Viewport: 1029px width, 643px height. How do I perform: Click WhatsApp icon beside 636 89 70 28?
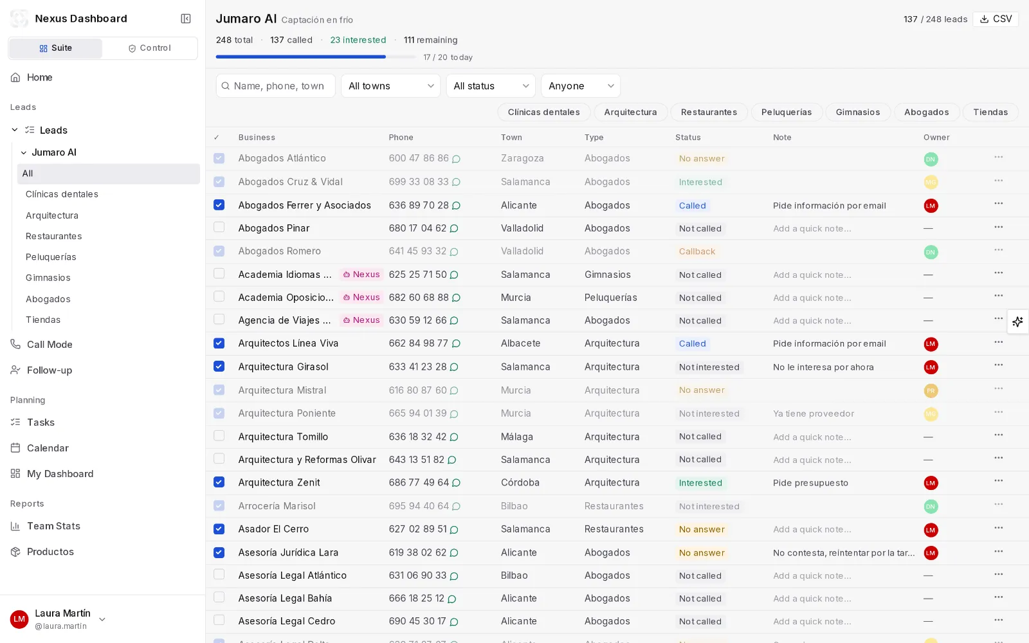pyautogui.click(x=457, y=206)
